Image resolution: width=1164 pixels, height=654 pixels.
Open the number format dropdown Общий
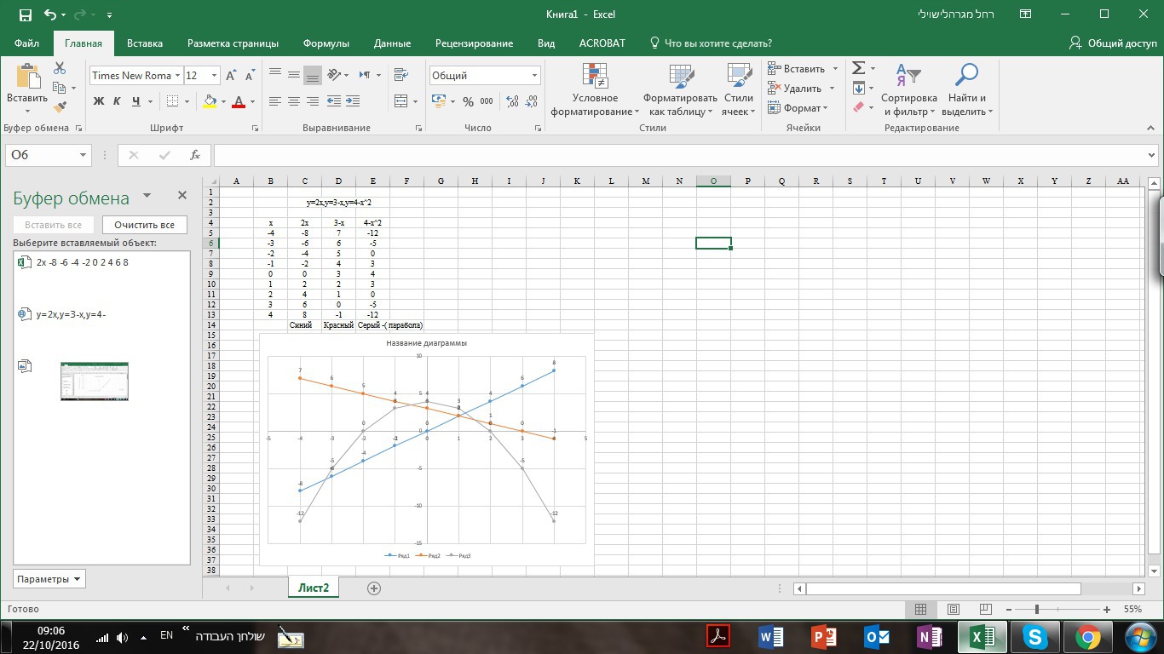(535, 76)
